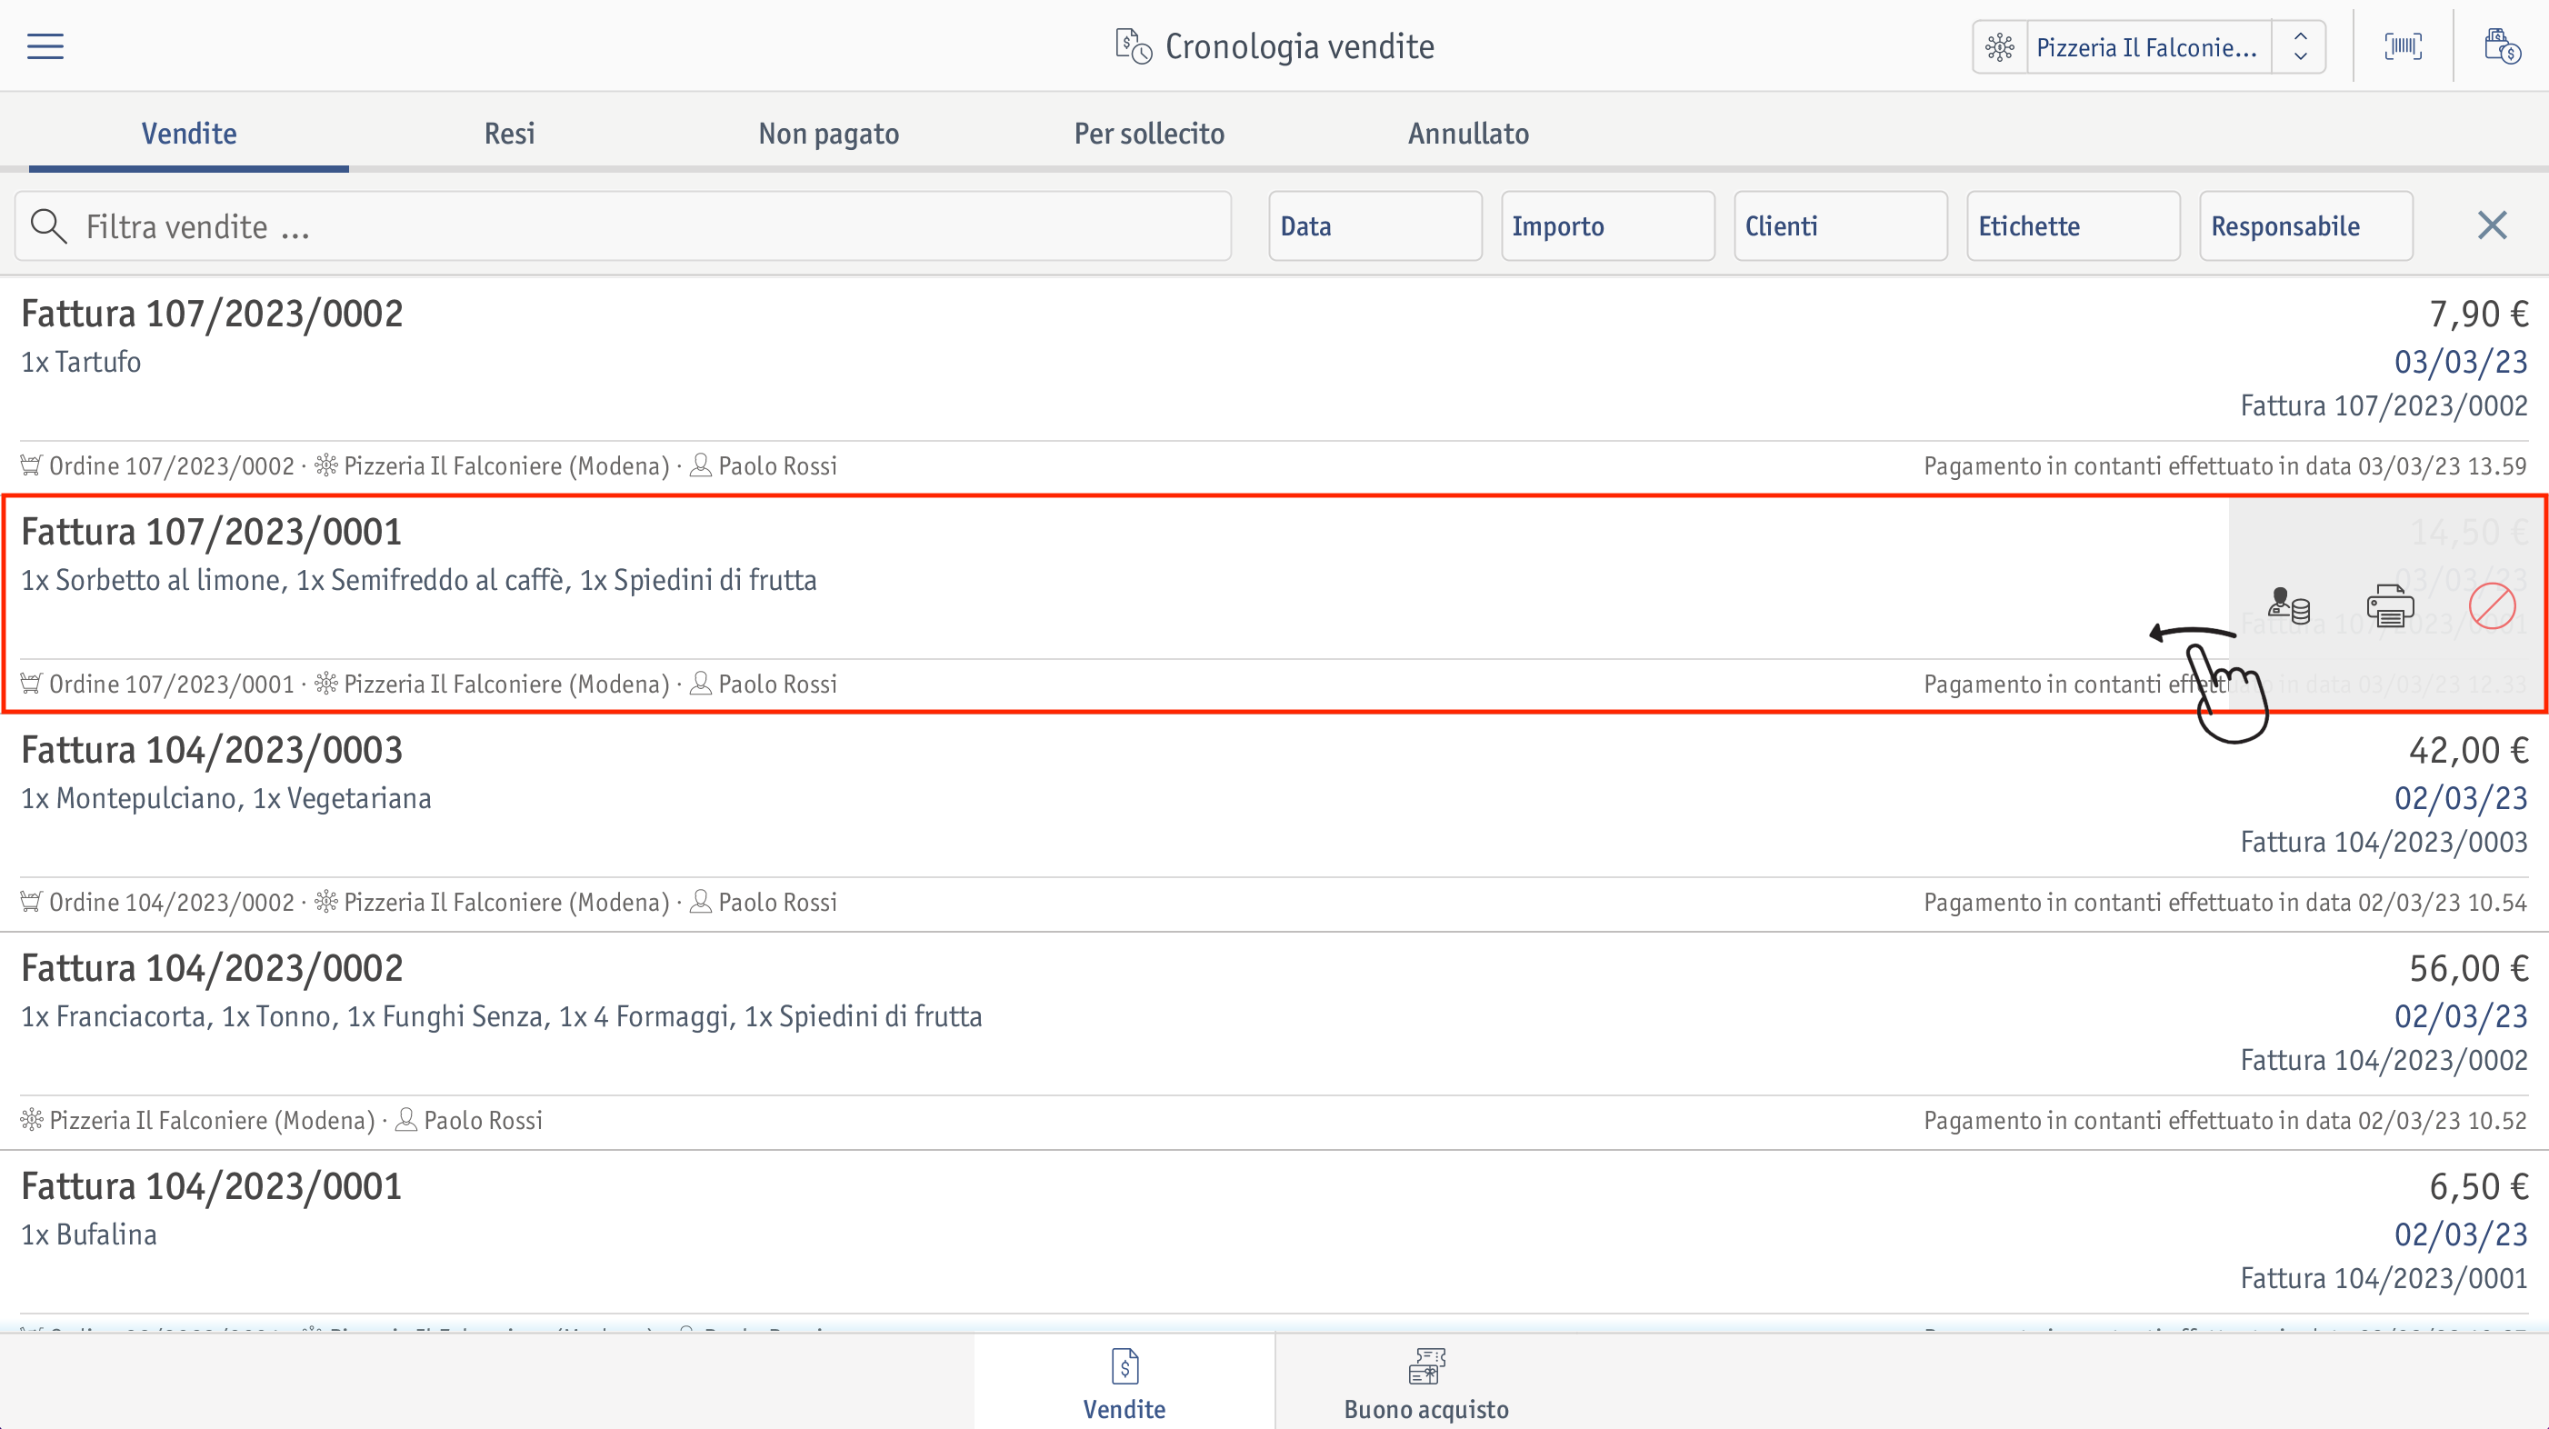Click the Sorbetto al limone items line
The image size is (2549, 1429).
point(420,581)
